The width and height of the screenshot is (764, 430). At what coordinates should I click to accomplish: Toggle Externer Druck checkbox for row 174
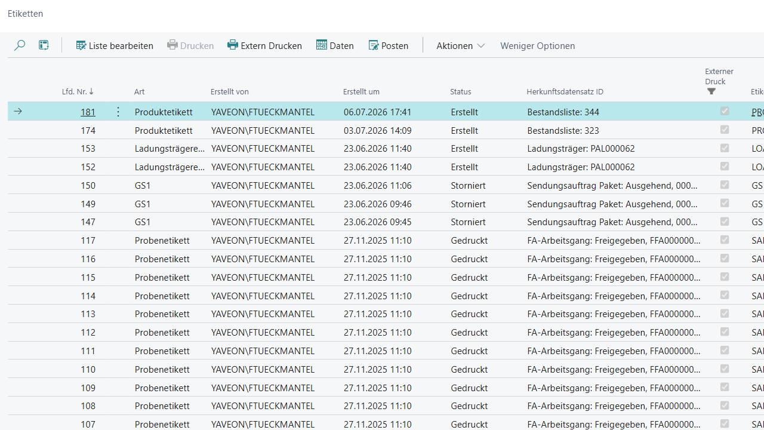pos(725,130)
